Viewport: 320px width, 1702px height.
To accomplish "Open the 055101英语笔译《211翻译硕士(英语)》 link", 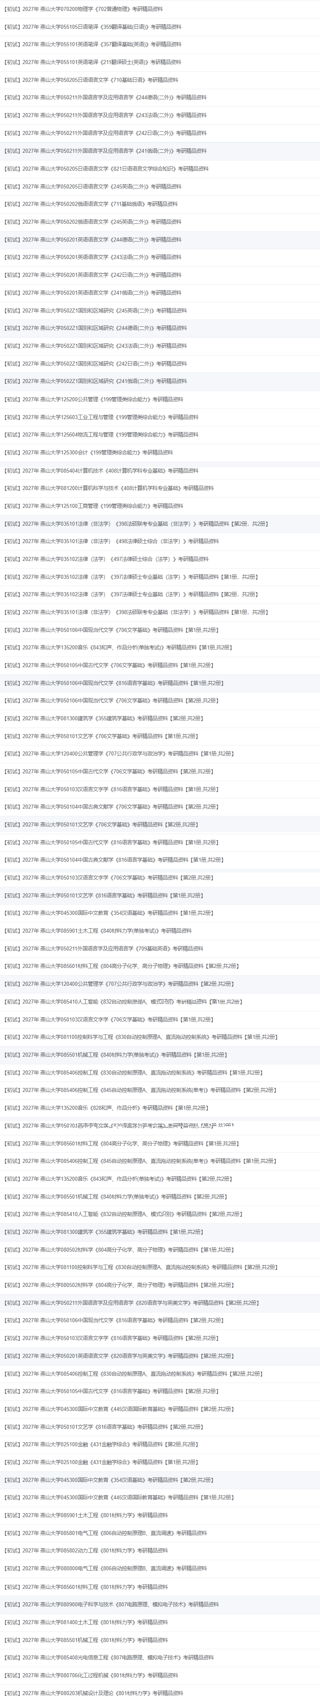I will [93, 62].
